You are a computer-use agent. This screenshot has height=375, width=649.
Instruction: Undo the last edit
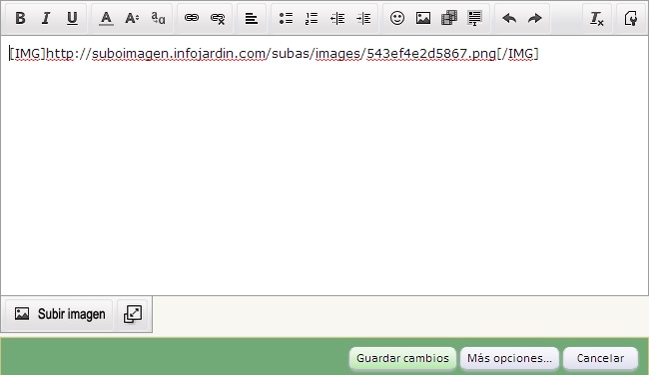[509, 18]
